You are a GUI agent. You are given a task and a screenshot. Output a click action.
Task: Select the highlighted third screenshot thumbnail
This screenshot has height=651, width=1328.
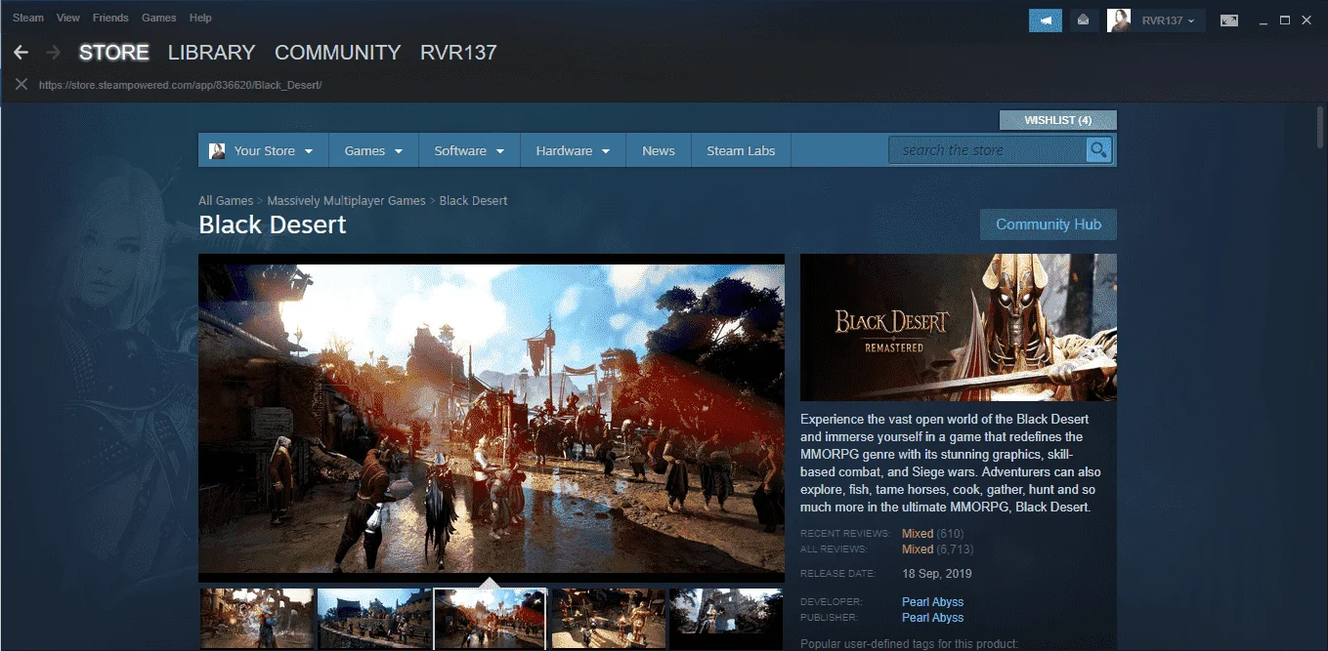click(x=491, y=620)
